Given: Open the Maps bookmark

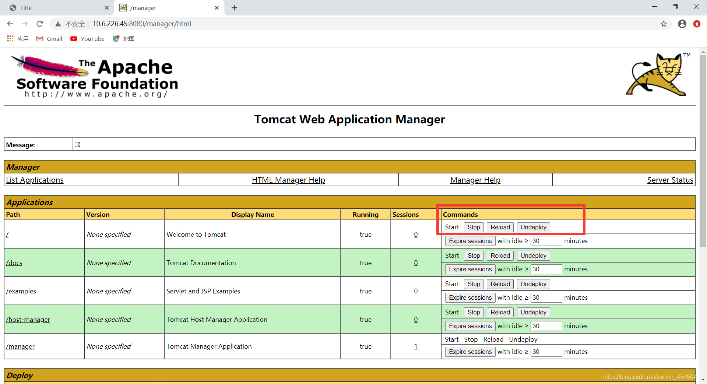Looking at the screenshot, I should pos(124,39).
